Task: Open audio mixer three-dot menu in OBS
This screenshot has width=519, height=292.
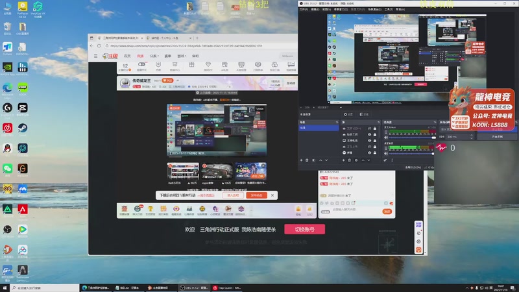Action: pyautogui.click(x=392, y=160)
